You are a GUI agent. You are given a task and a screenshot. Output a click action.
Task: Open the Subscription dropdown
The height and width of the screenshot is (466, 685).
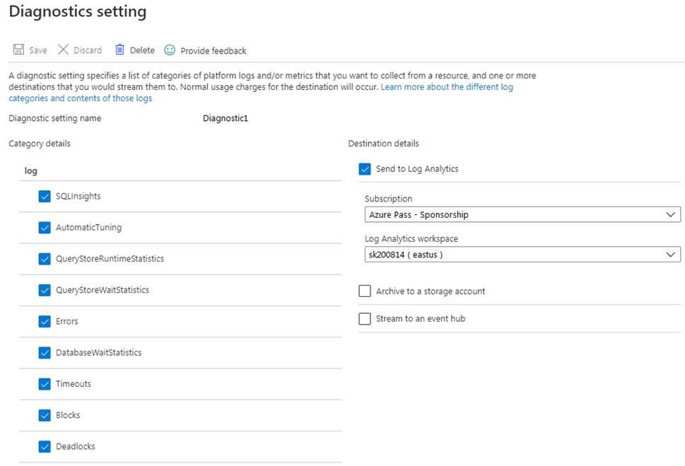click(522, 215)
